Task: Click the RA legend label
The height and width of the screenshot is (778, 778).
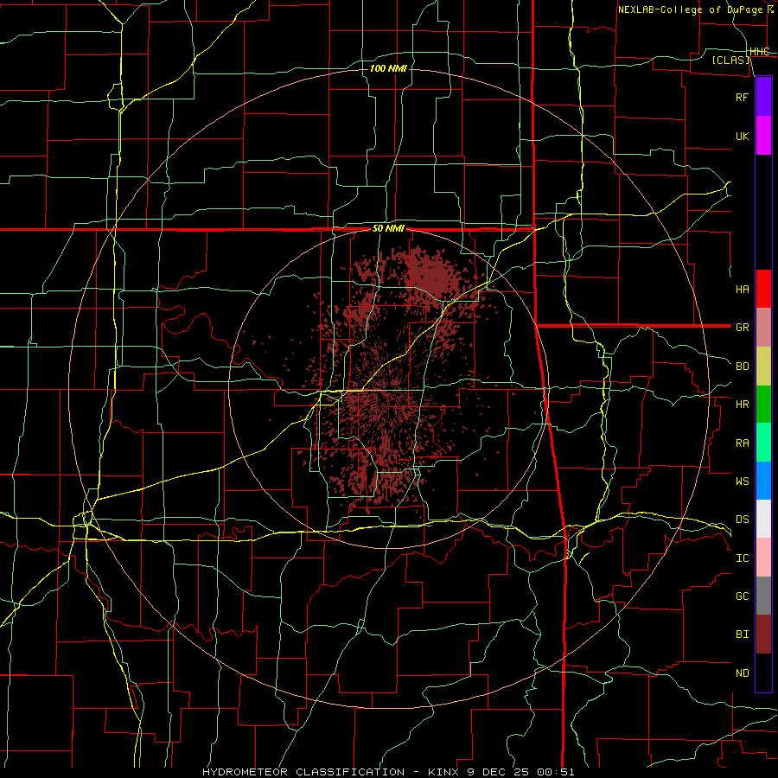Action: tap(743, 443)
